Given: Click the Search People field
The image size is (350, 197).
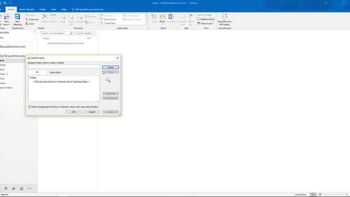Looking at the screenshot, I should point(206,15).
